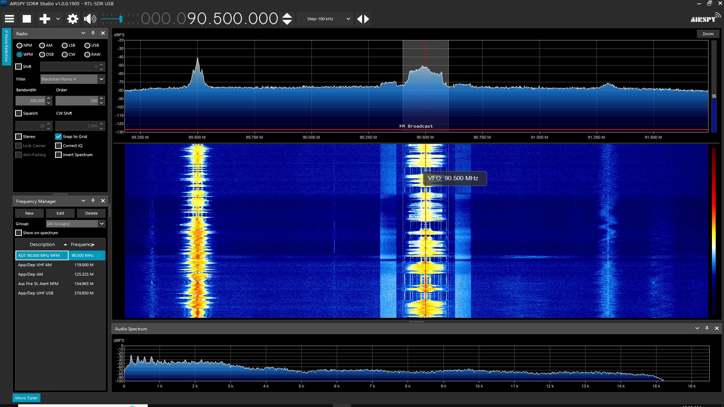Mute audio with the speaker icon

tap(90, 19)
